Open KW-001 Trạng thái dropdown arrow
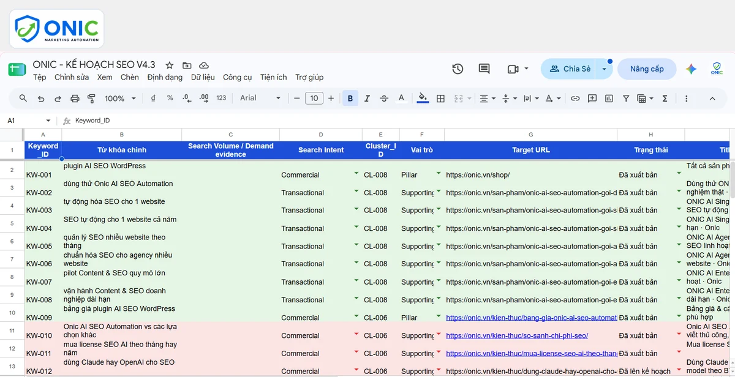The image size is (735, 377). coord(679,173)
